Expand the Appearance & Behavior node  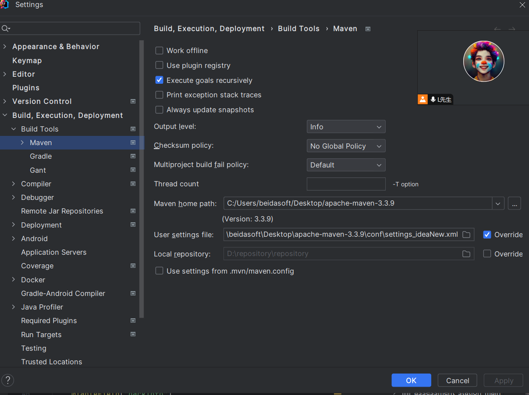[5, 46]
